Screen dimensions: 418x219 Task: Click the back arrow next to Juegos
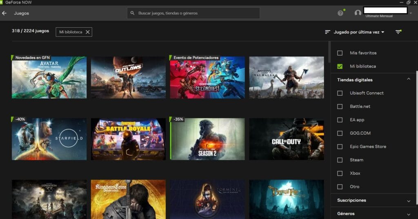[4, 13]
